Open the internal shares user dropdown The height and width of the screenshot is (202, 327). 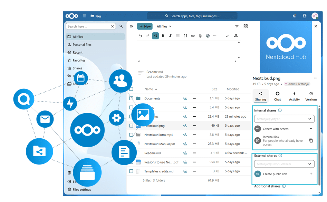click(310, 119)
